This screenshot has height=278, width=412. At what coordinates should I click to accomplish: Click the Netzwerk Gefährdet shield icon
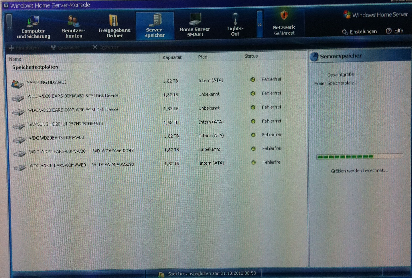coord(284,15)
